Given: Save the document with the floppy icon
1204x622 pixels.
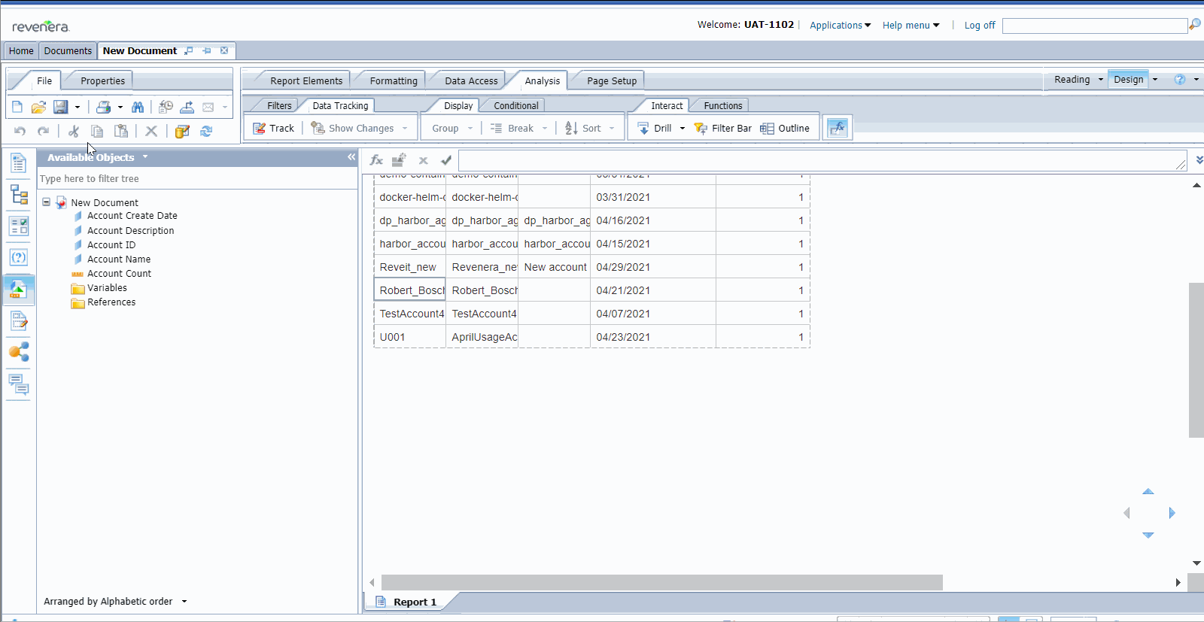Looking at the screenshot, I should [61, 107].
